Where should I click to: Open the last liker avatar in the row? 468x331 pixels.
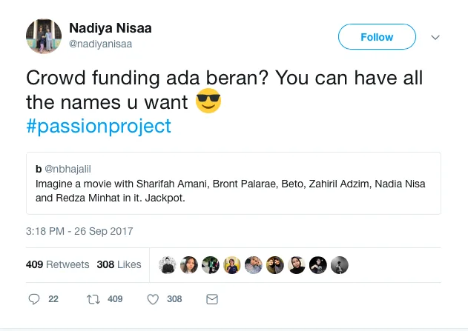point(340,264)
